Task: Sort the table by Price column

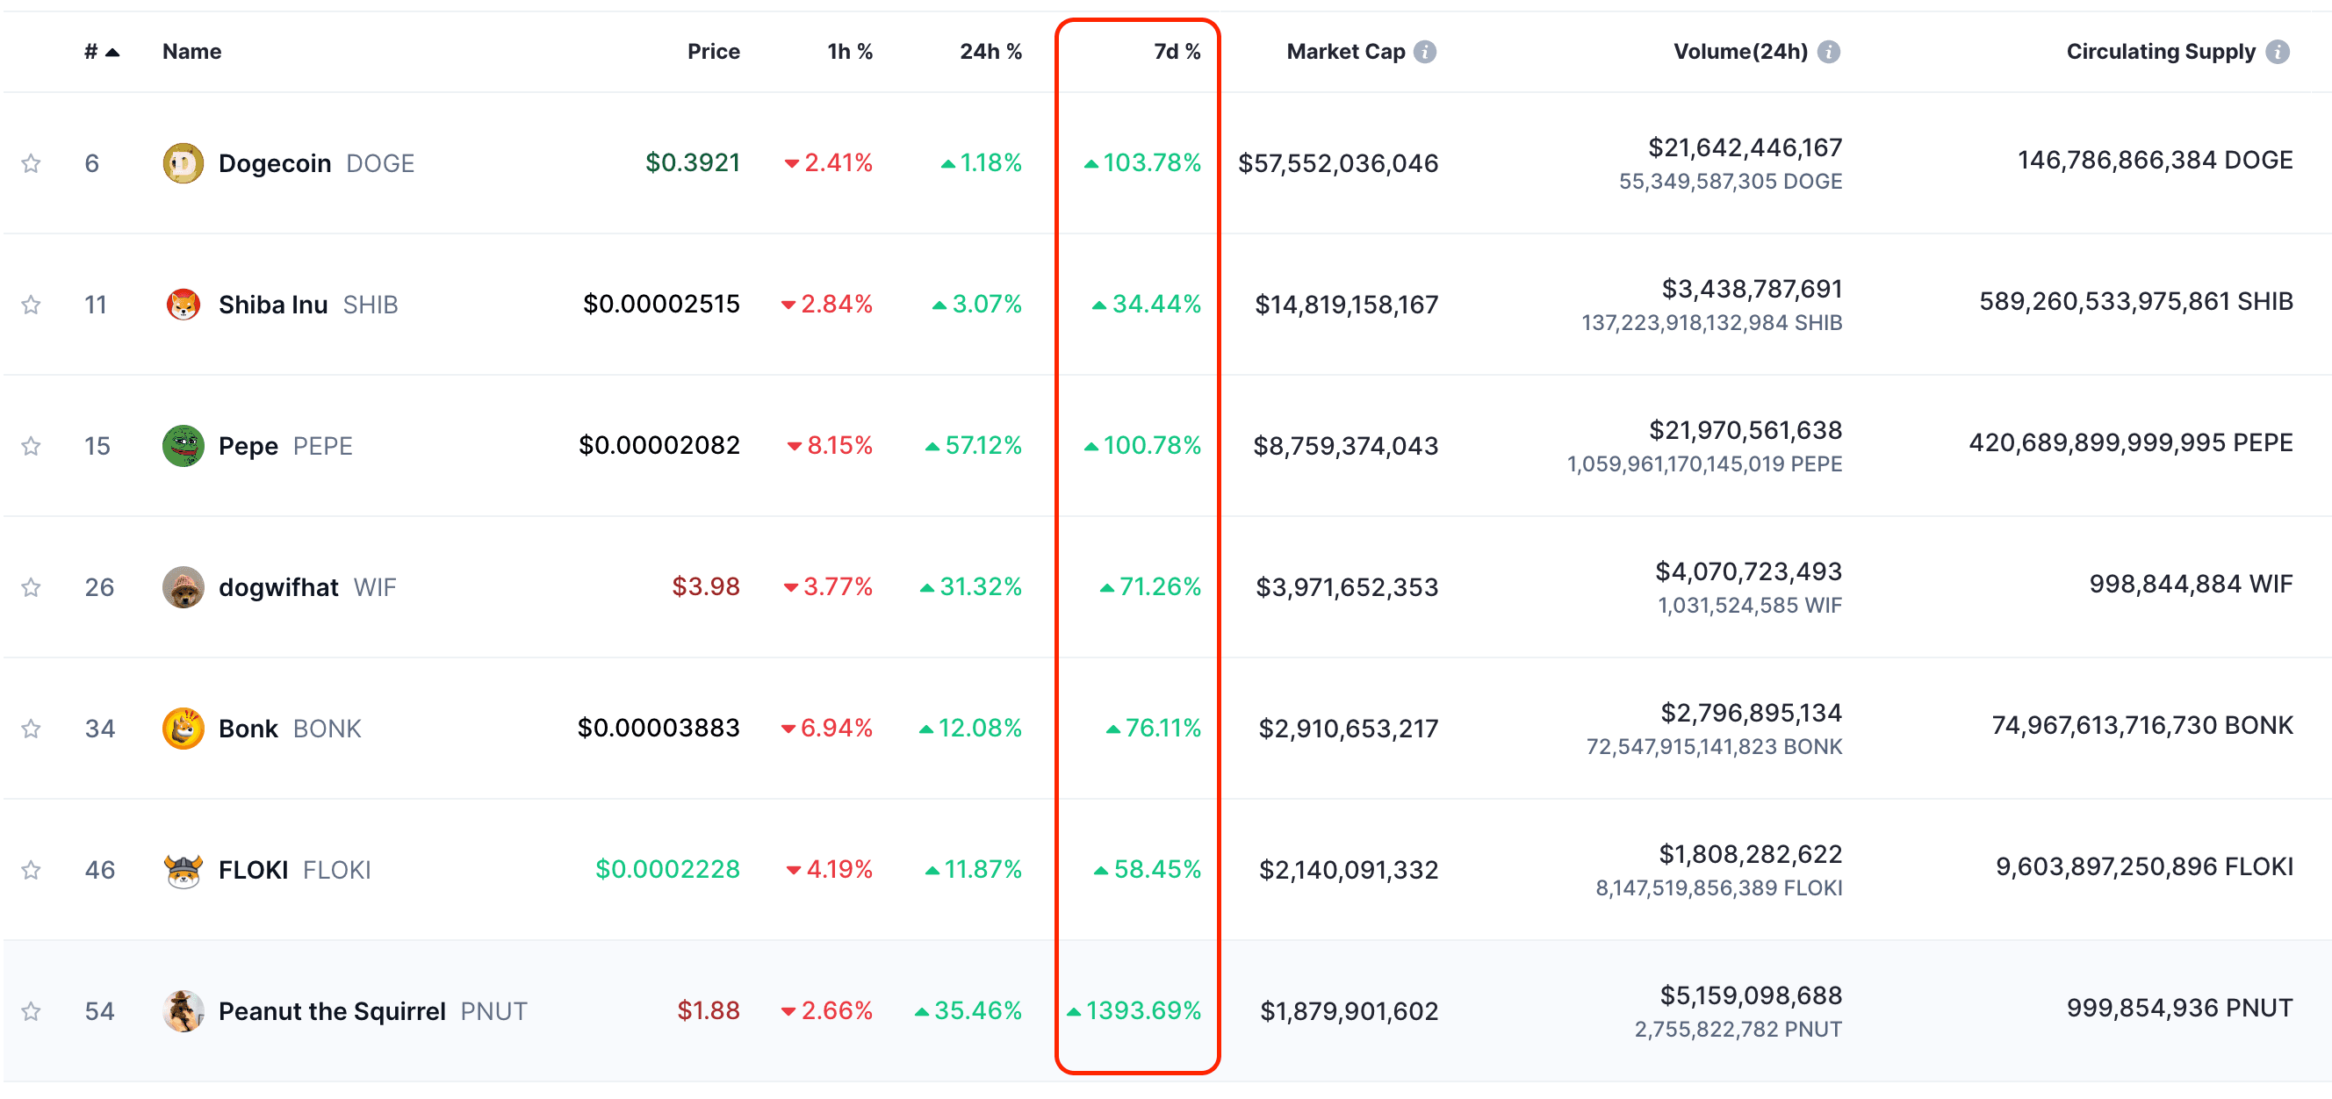Action: click(713, 52)
